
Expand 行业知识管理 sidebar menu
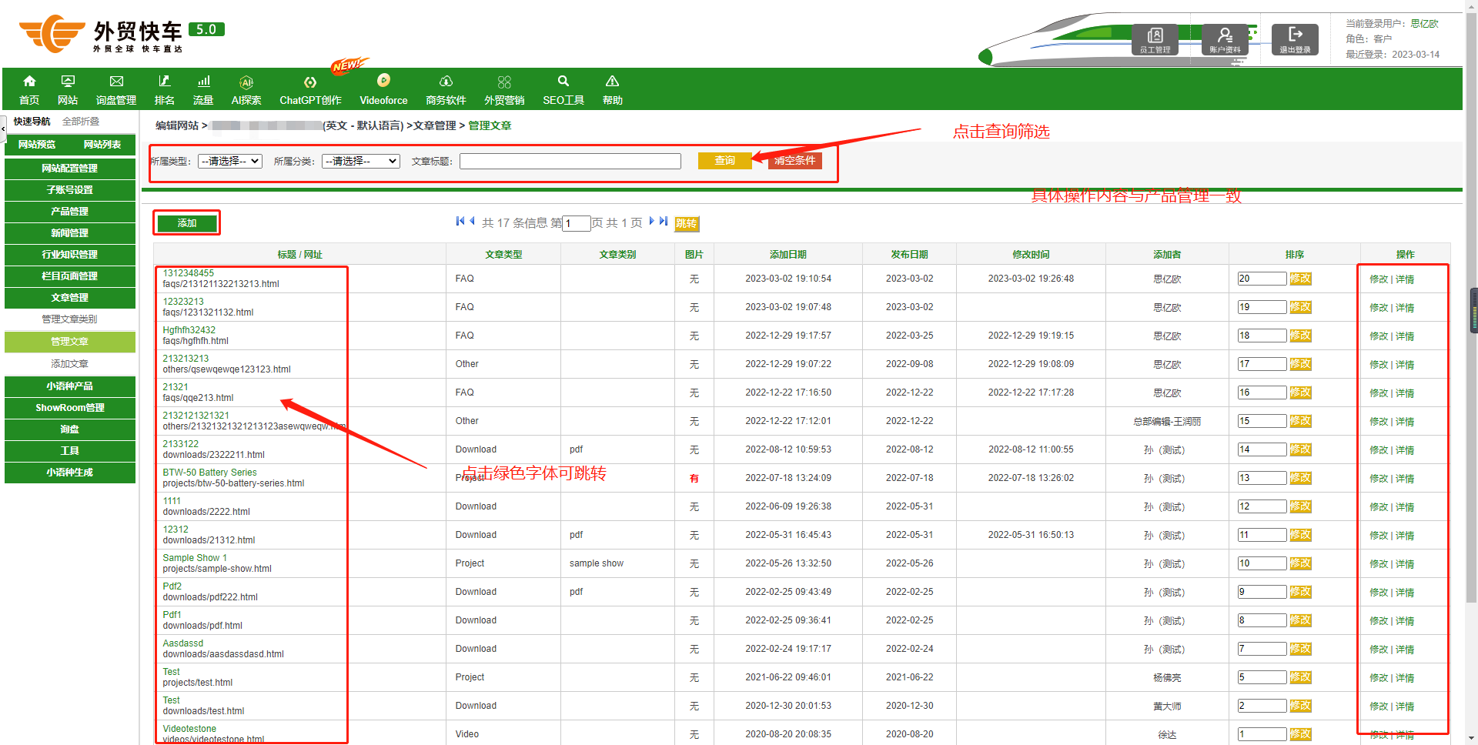pyautogui.click(x=70, y=255)
